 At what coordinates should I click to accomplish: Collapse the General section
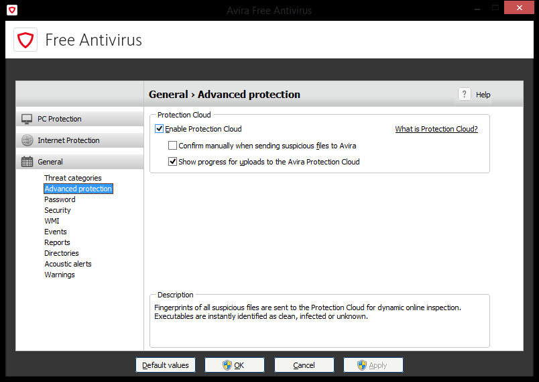(x=80, y=162)
